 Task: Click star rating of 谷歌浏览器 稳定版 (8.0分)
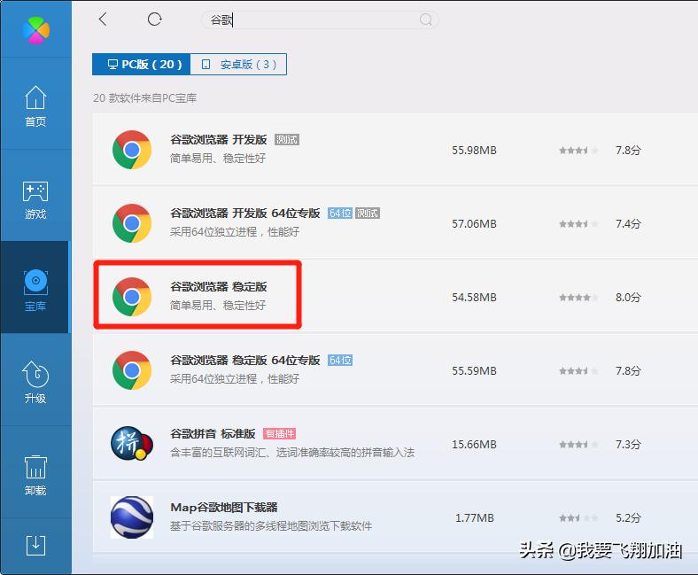(x=578, y=298)
